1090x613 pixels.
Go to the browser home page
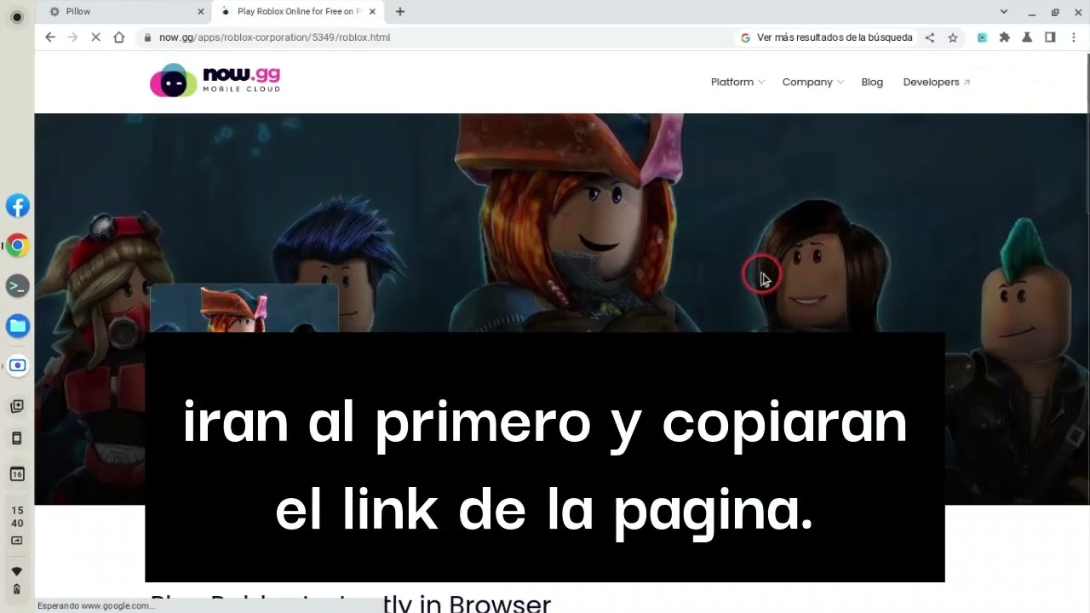(x=119, y=37)
